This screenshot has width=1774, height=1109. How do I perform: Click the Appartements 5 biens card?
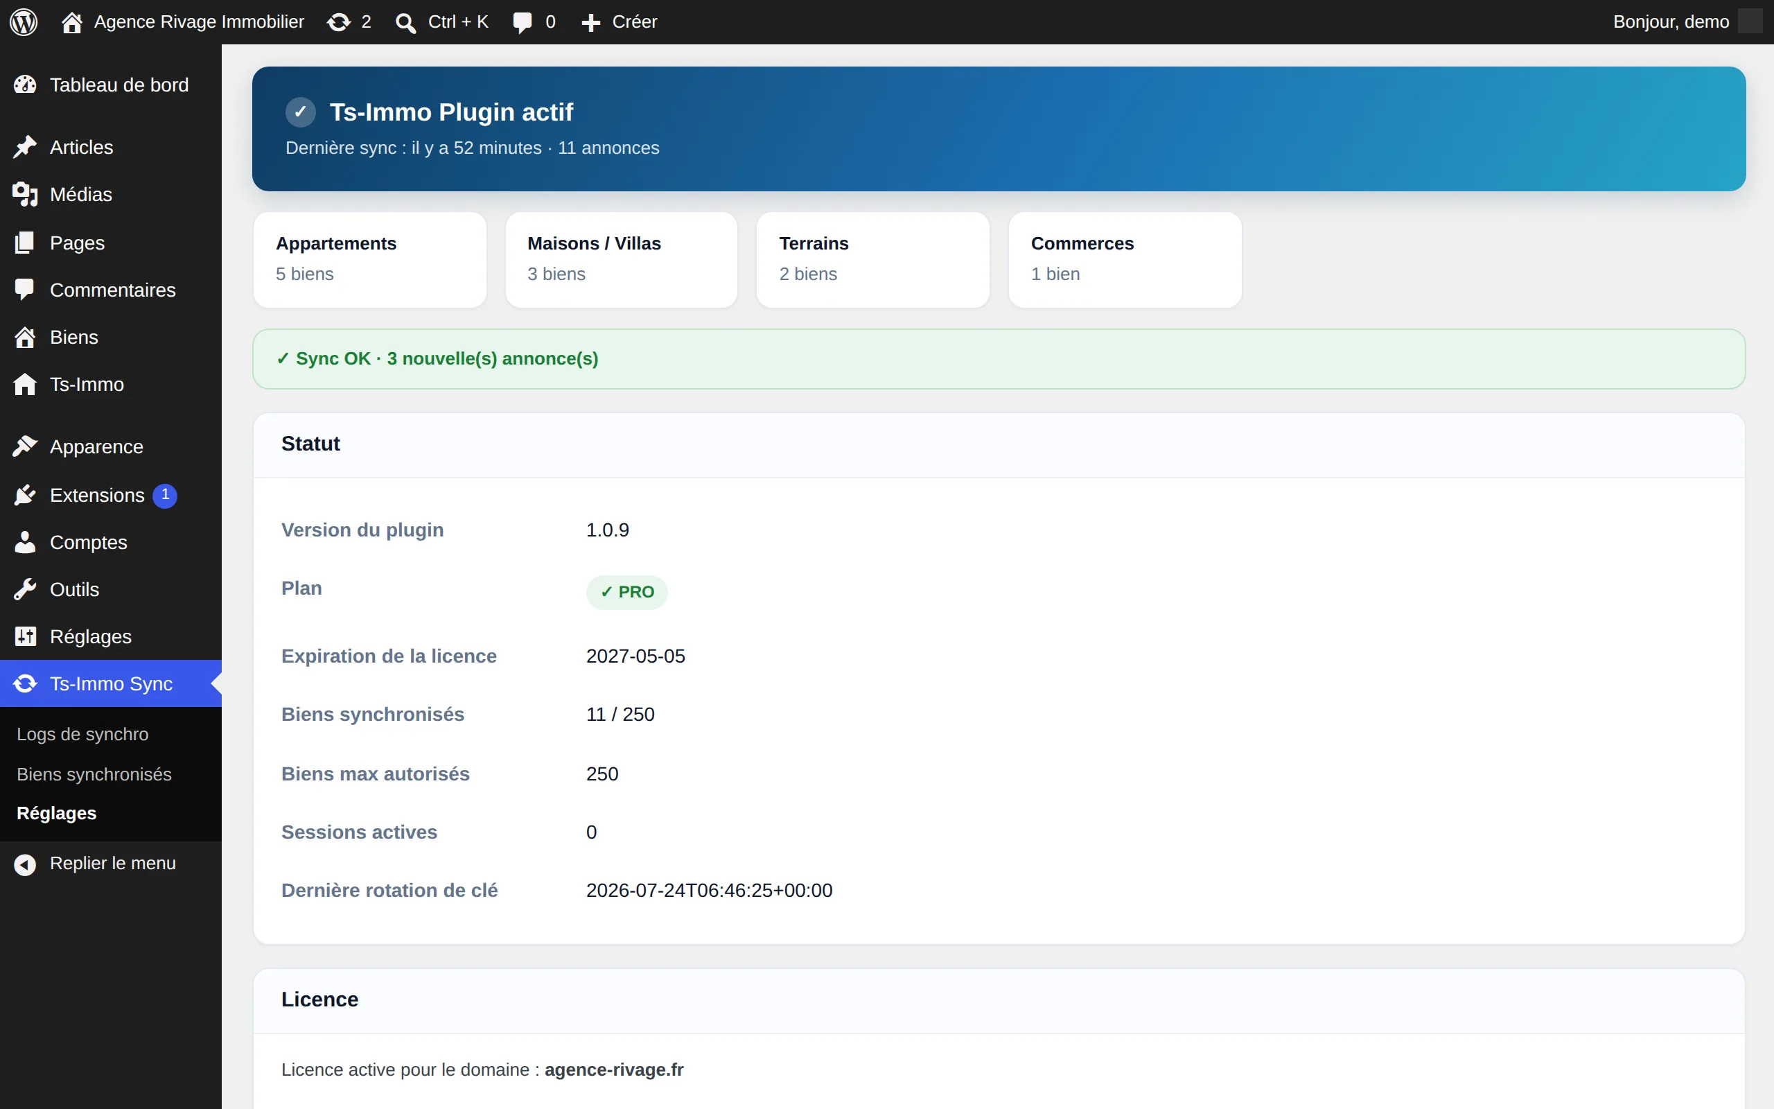click(x=369, y=260)
